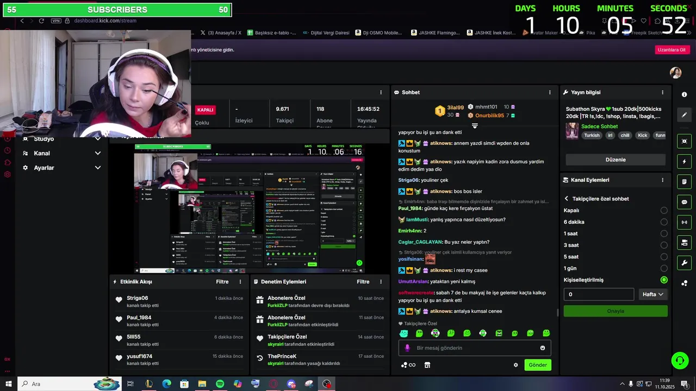
Task: Click the three dots cluster icon in sidebar
Action: pyautogui.click(x=684, y=283)
